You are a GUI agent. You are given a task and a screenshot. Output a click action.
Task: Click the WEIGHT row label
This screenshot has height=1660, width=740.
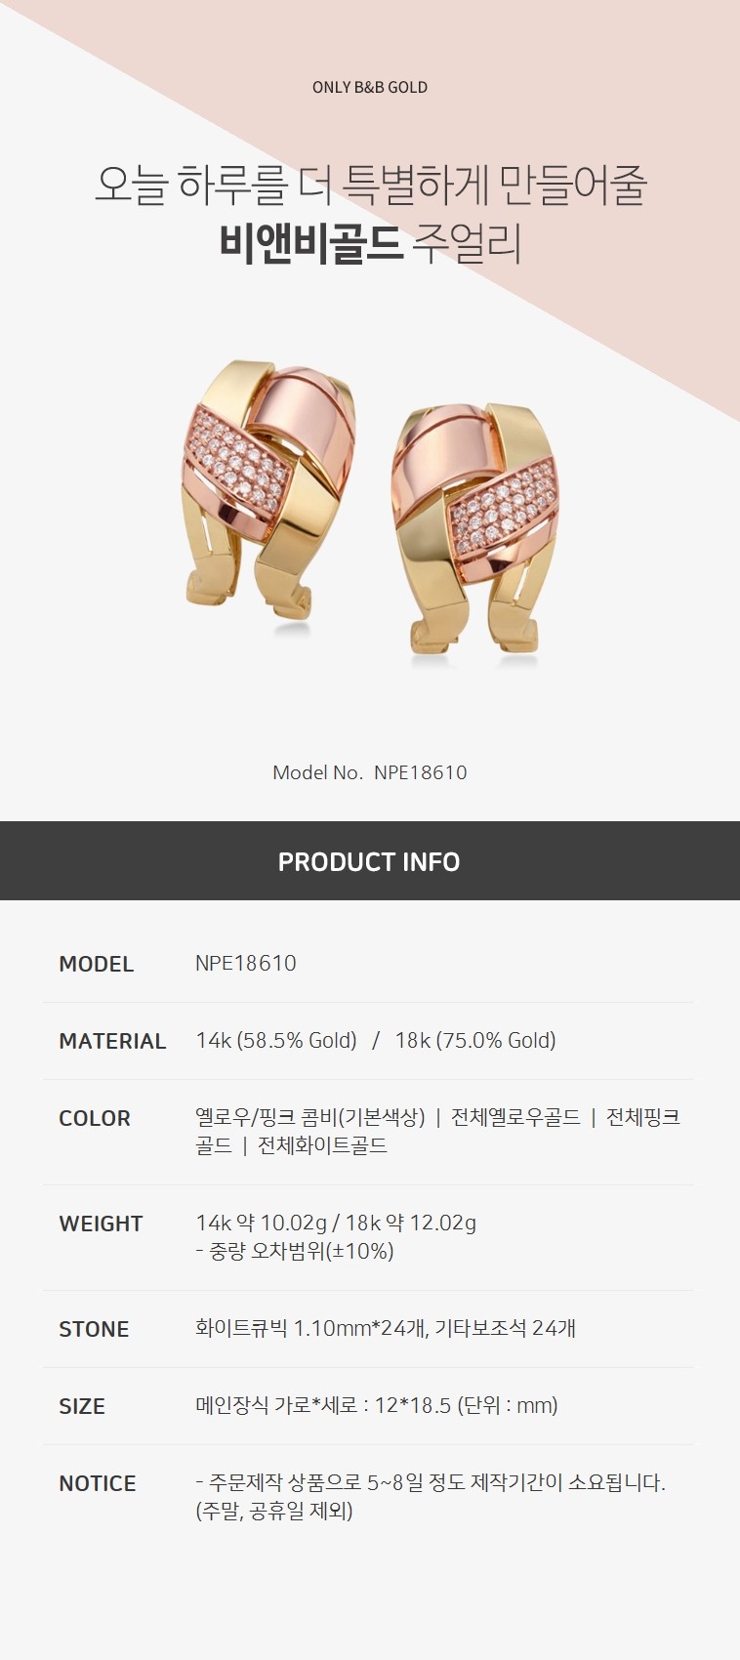pyautogui.click(x=101, y=1224)
